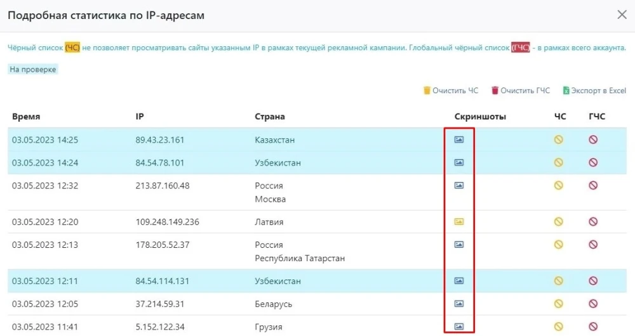Open screenshot for IP 213.87.160.48
This screenshot has height=336, width=635.
click(459, 186)
